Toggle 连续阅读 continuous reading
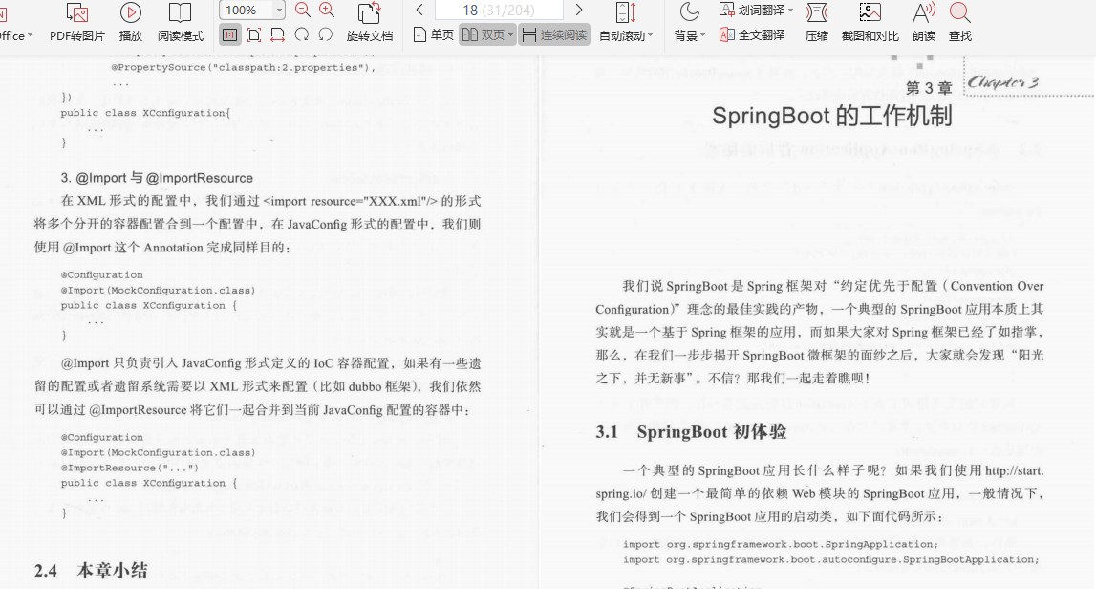Viewport: 1096px width, 589px height. click(x=554, y=35)
